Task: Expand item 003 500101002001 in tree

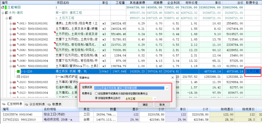Action: 11,34
